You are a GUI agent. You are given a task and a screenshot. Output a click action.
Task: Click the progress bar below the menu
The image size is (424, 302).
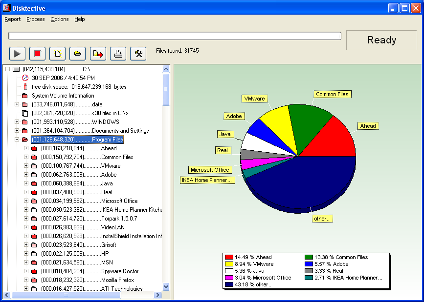(x=175, y=36)
